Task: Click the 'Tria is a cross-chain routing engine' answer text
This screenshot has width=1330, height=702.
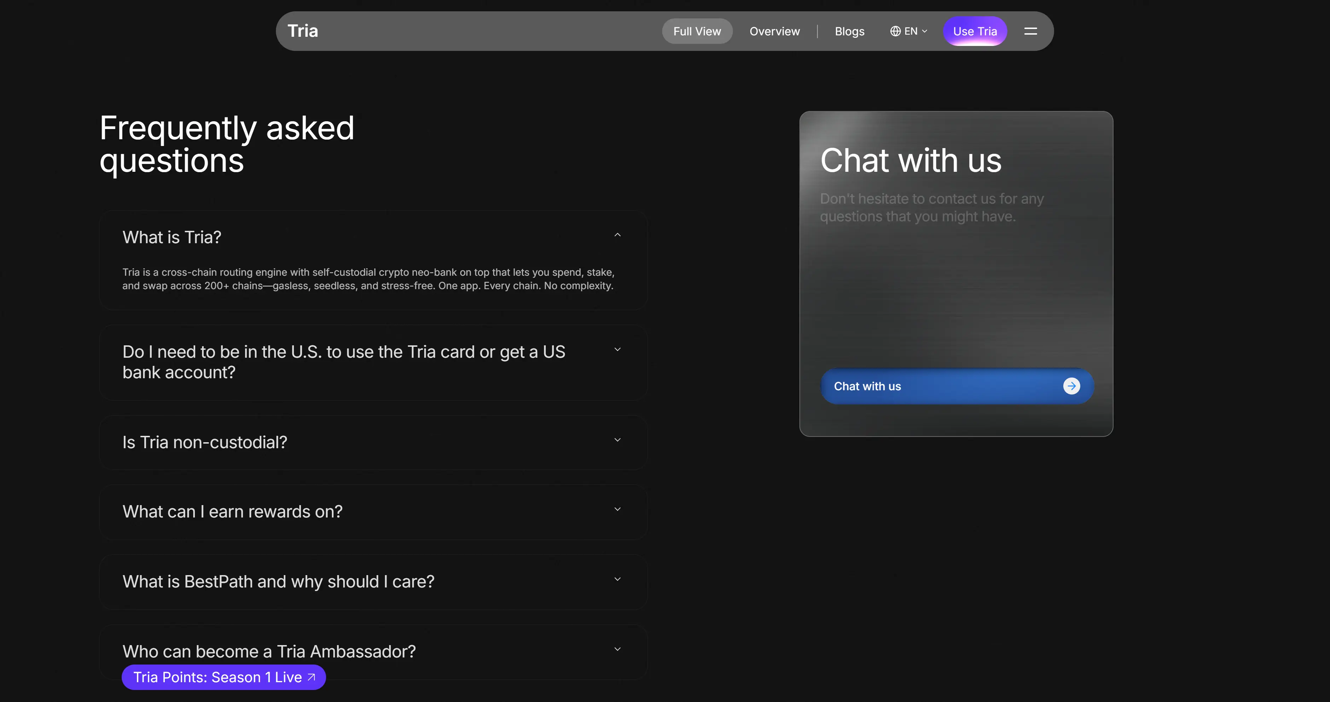Action: pyautogui.click(x=368, y=279)
